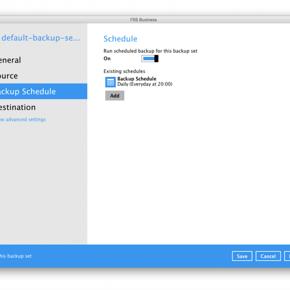Click the Cancel button
This screenshot has width=290, height=290.
[268, 256]
